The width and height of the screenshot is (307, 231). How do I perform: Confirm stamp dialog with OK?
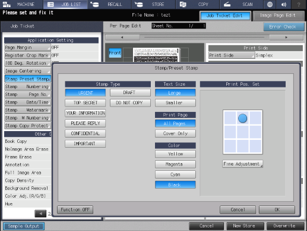277,210
